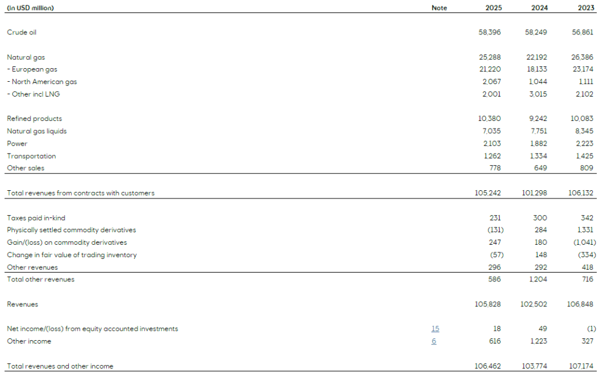Viewport: 607px width, 381px height.
Task: Select the 2025 total value 106,462
Action: (x=488, y=366)
